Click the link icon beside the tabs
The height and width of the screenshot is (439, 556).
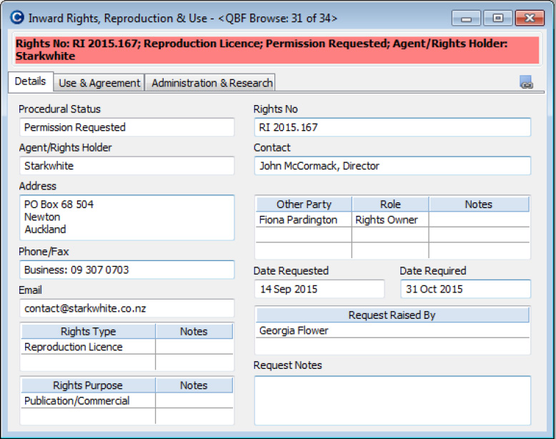[x=526, y=82]
